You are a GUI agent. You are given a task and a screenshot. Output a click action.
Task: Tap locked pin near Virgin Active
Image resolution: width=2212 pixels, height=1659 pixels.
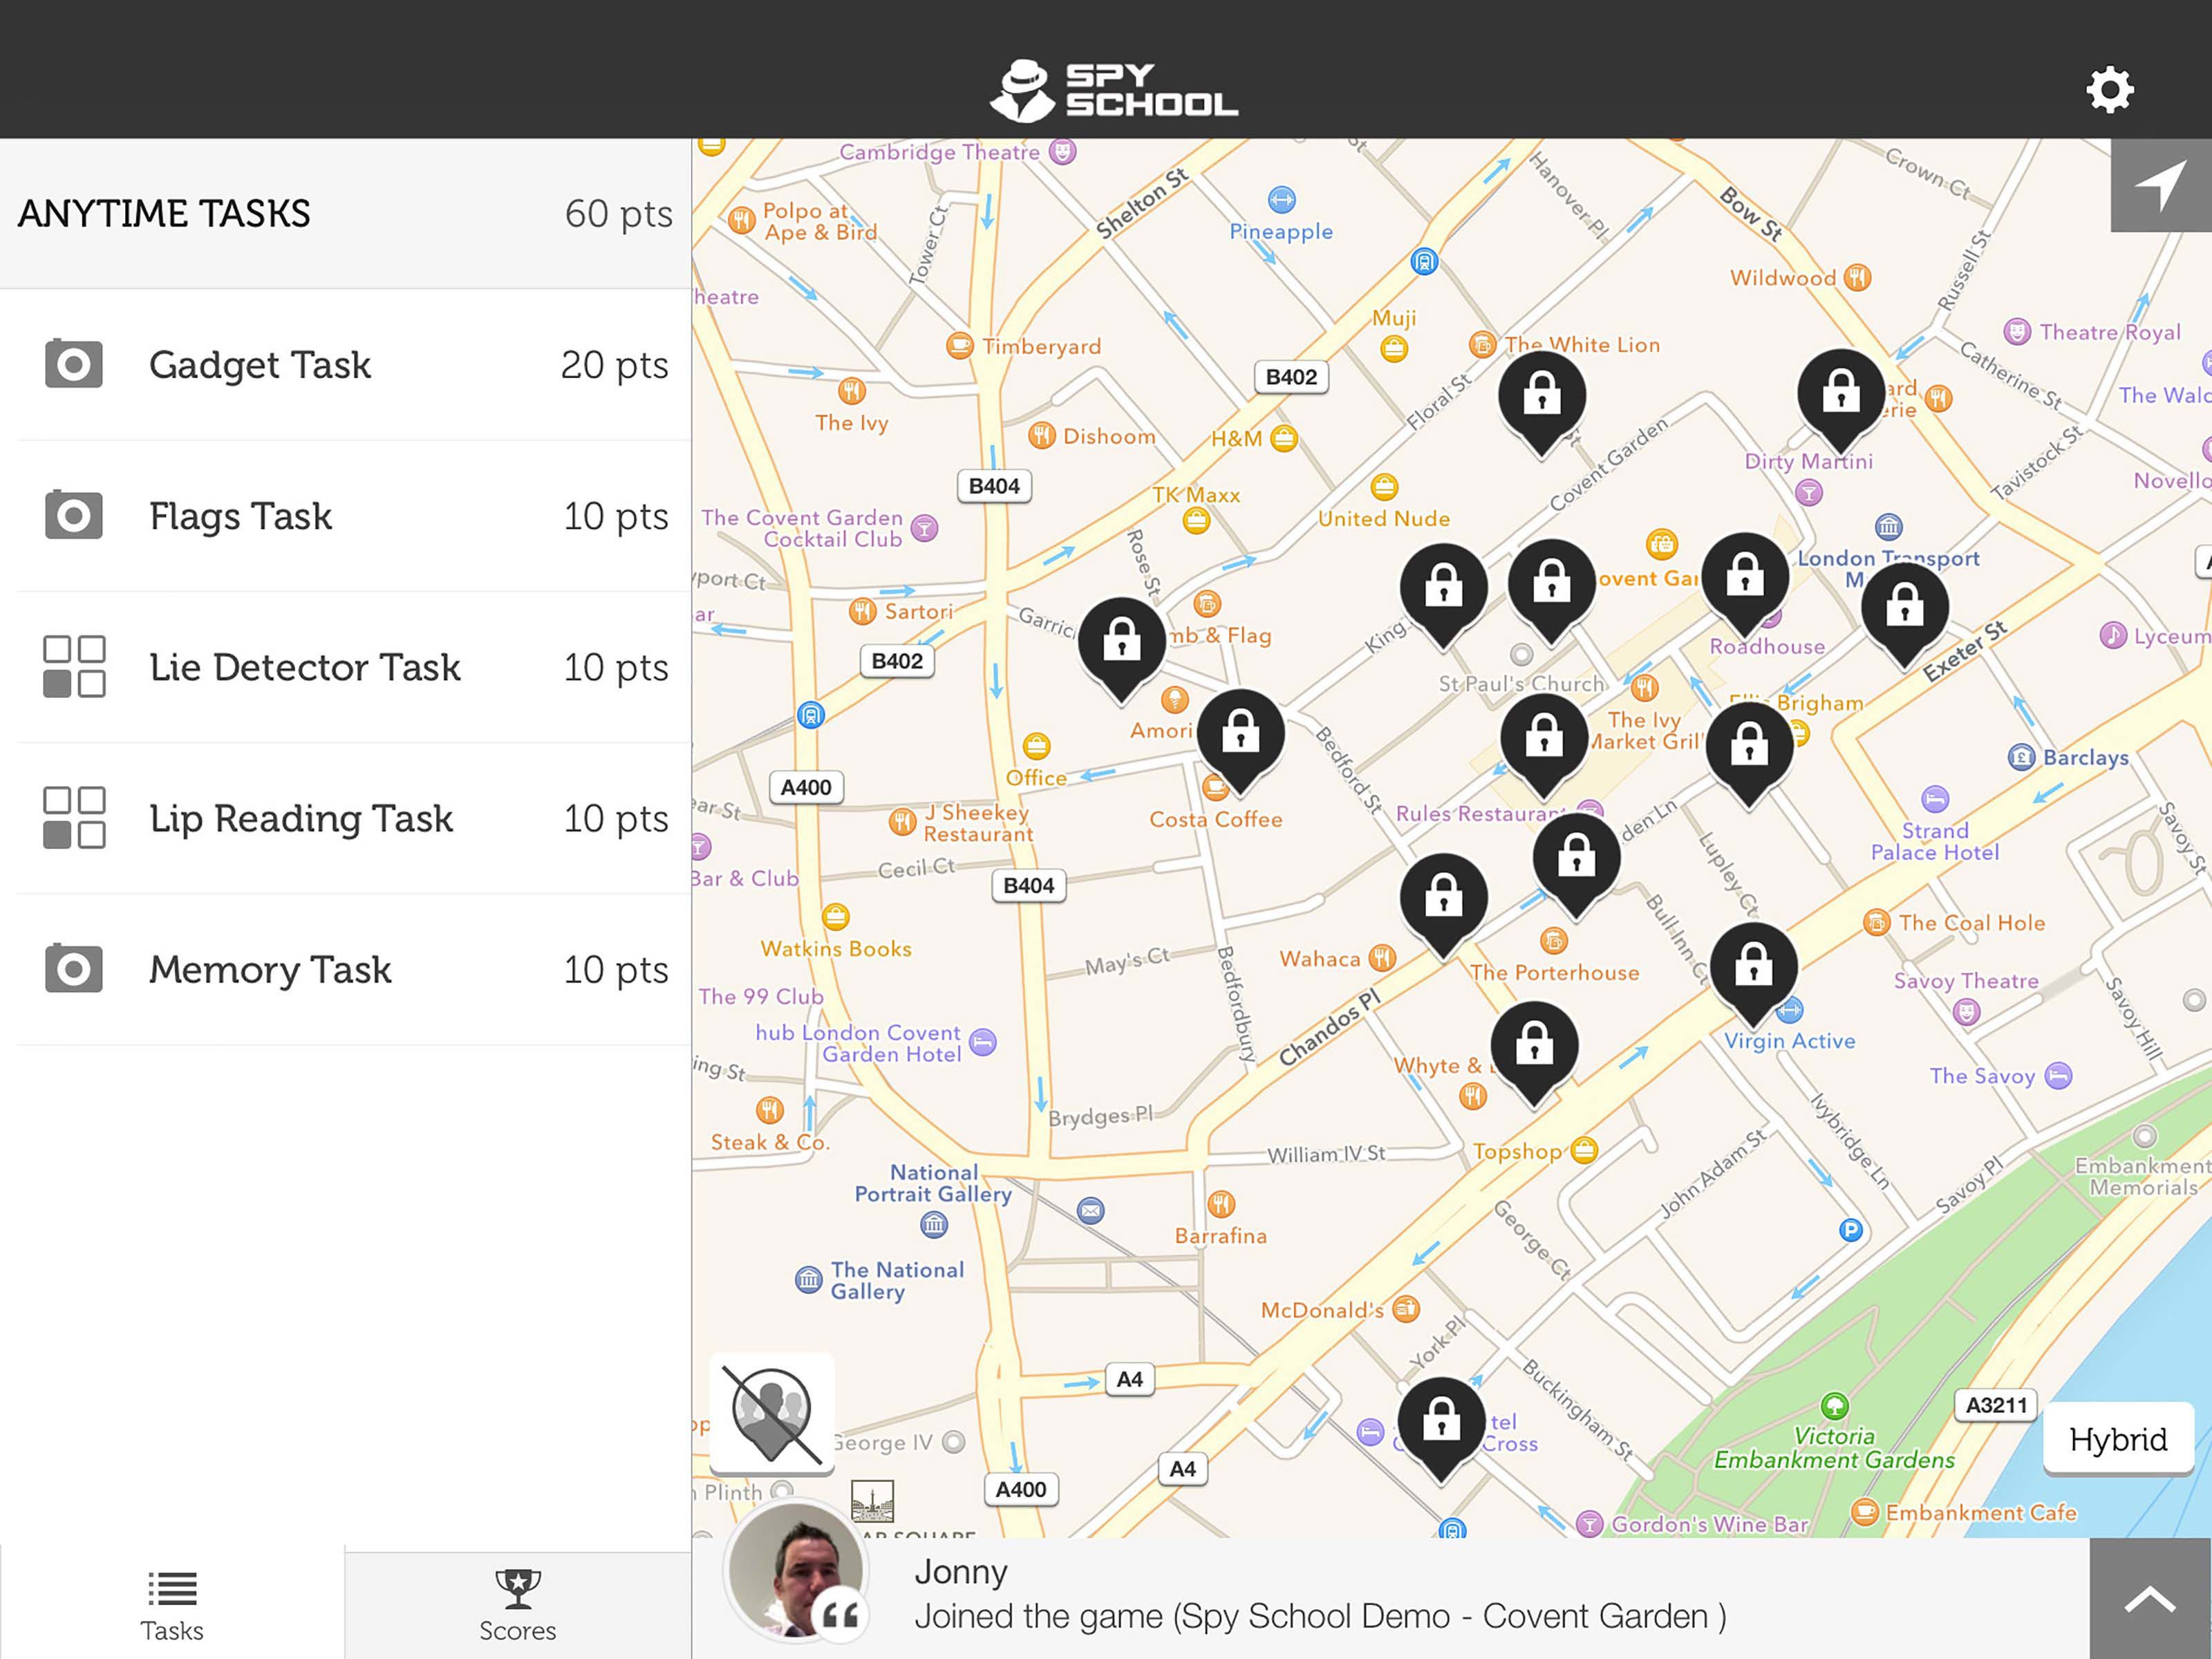(1753, 965)
